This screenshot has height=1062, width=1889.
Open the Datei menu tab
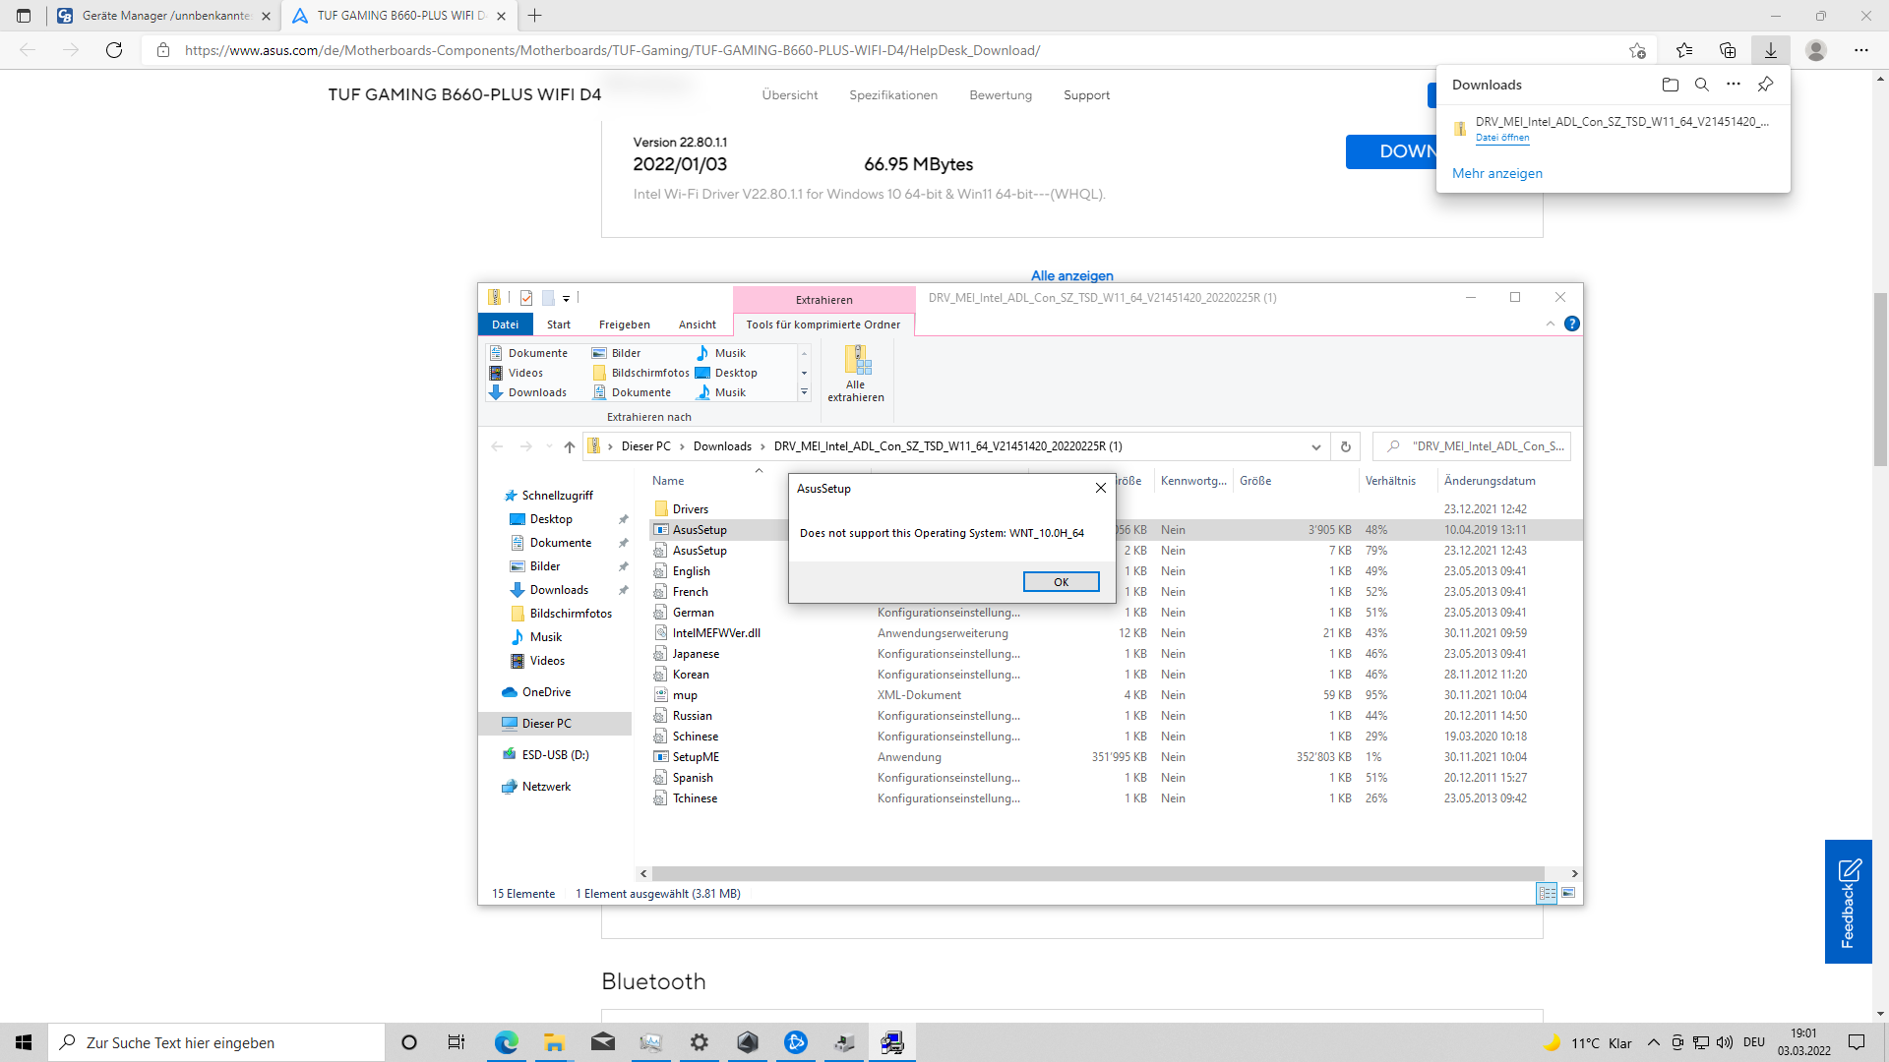[505, 324]
